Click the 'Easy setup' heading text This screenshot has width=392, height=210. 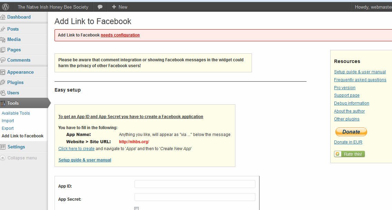coord(68,90)
